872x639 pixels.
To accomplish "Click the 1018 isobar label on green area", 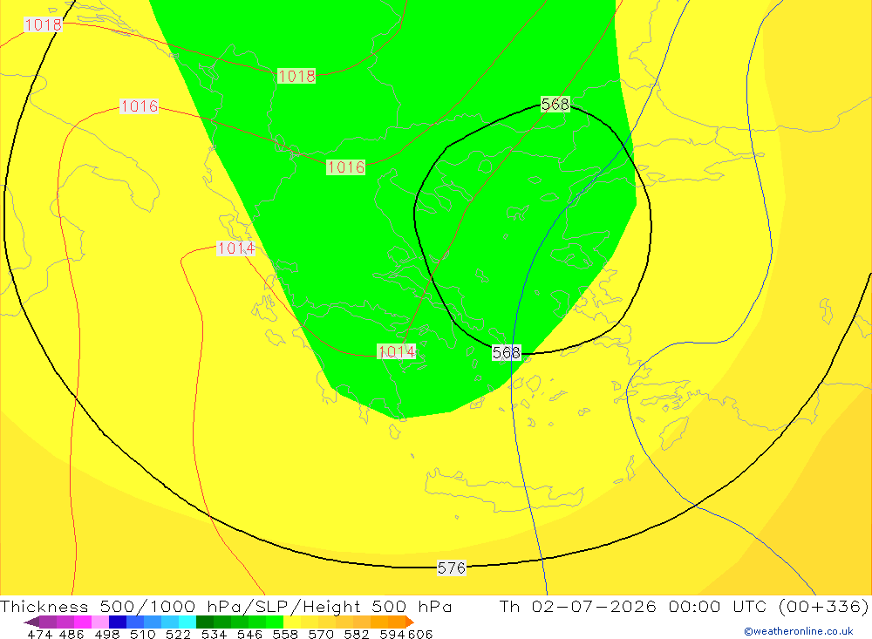I will (296, 76).
